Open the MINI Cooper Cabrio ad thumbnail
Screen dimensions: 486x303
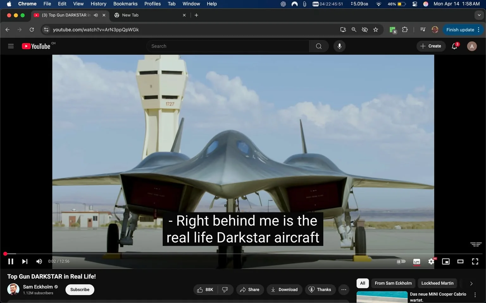click(x=382, y=297)
